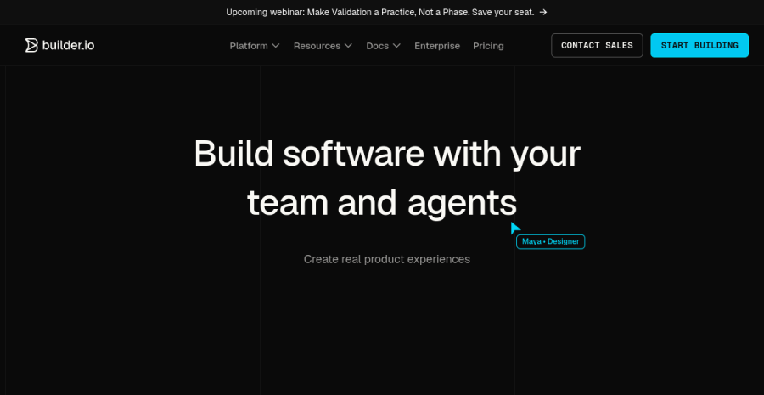This screenshot has height=395, width=764.
Task: Click the Contact Sales button
Action: (597, 45)
